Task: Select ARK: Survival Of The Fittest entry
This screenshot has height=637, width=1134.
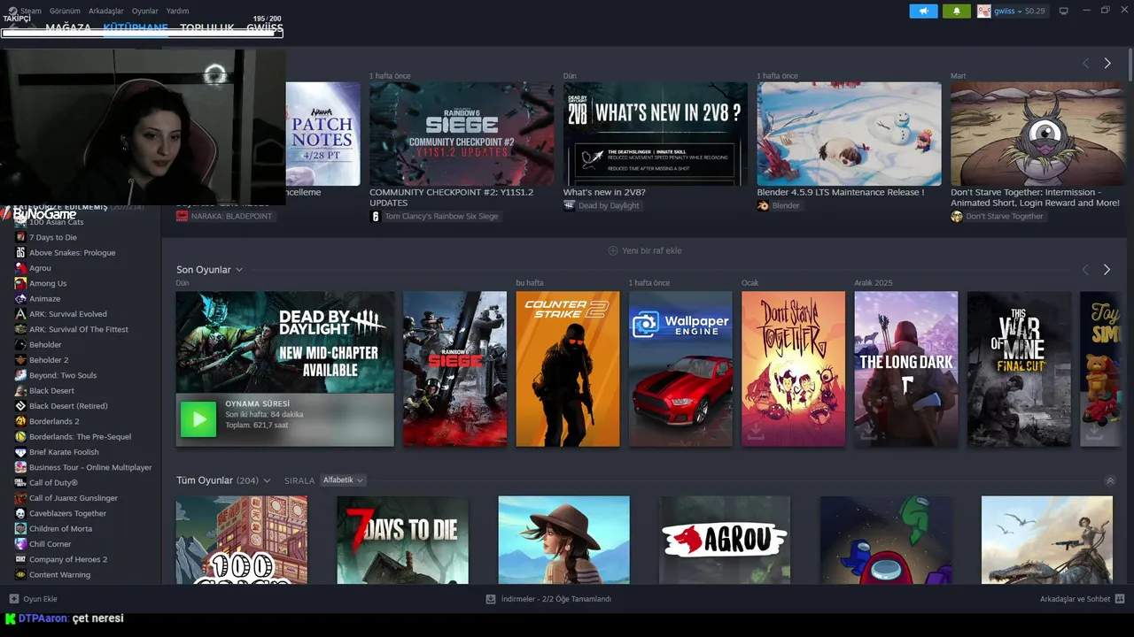Action: 81,329
